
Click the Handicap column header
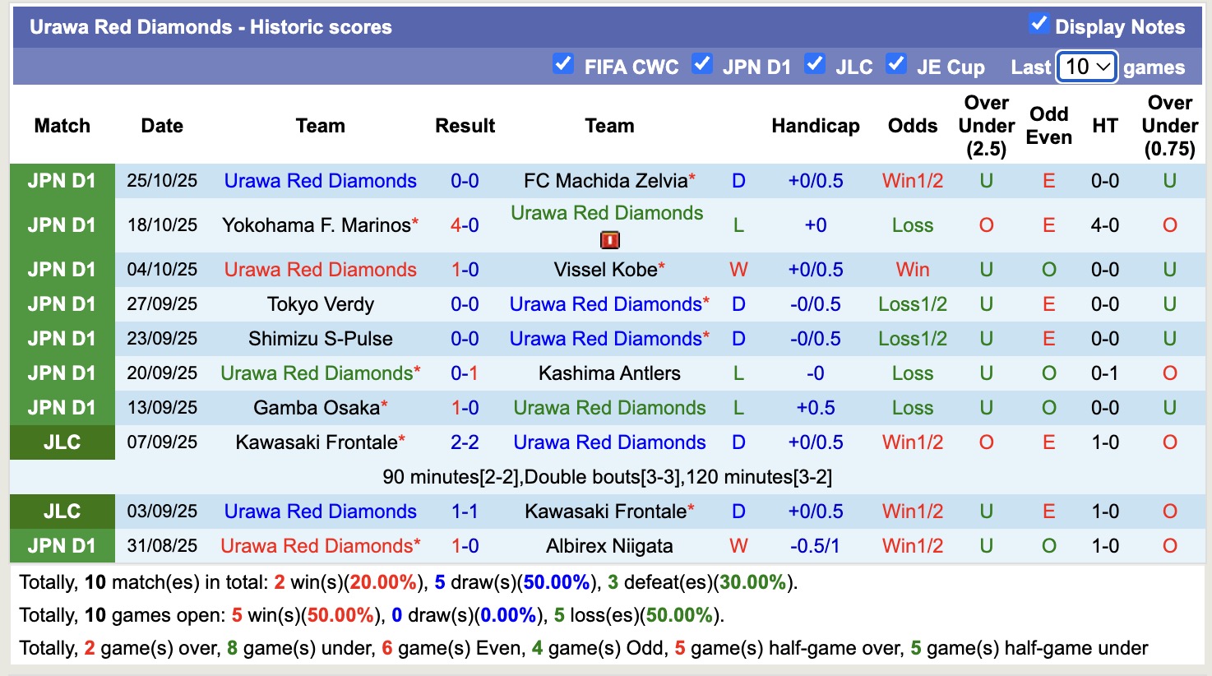(815, 126)
